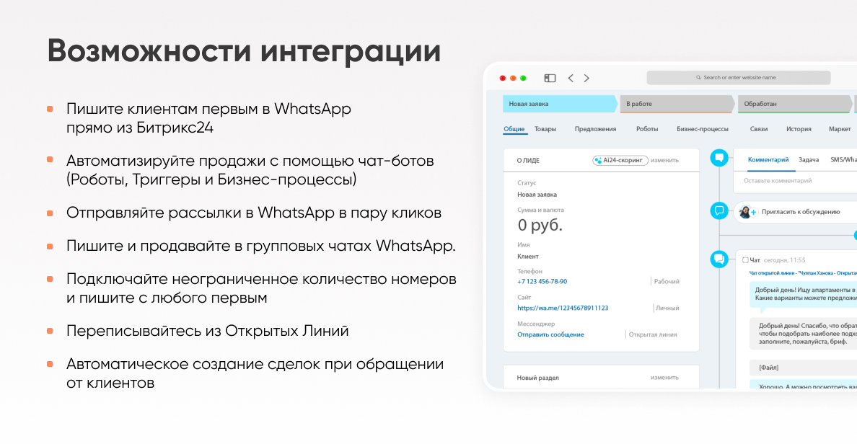Click the phone number +7 123 456-78-90
Viewport: 857px width, 444px height.
tap(542, 282)
